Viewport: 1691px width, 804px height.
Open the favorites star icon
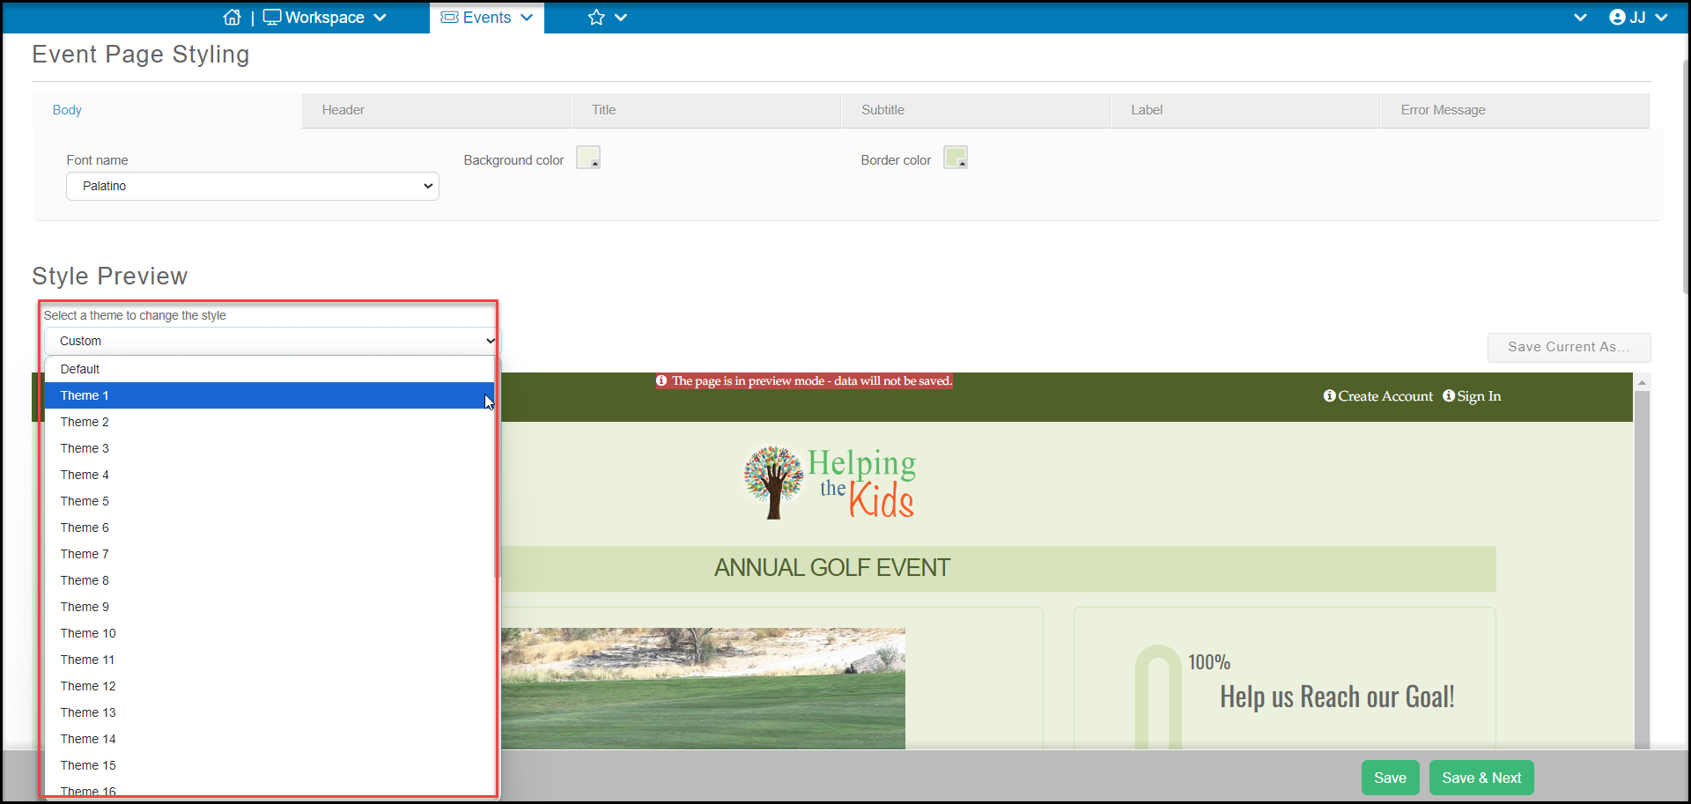pyautogui.click(x=596, y=18)
